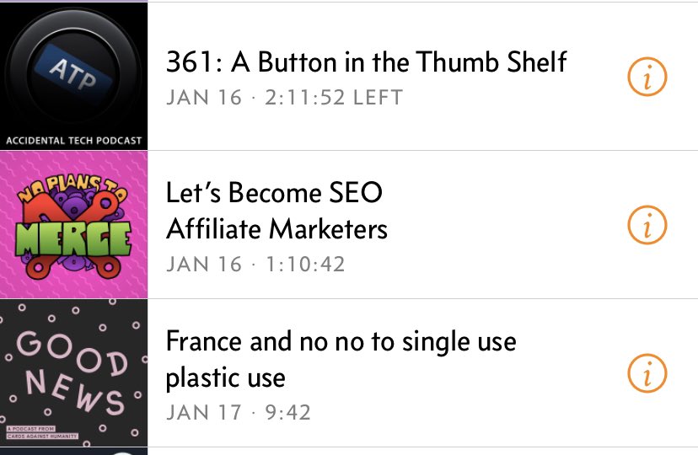Click the "ACCIDENTAL TECH PODCAST" caption label
The image size is (698, 455).
(73, 141)
